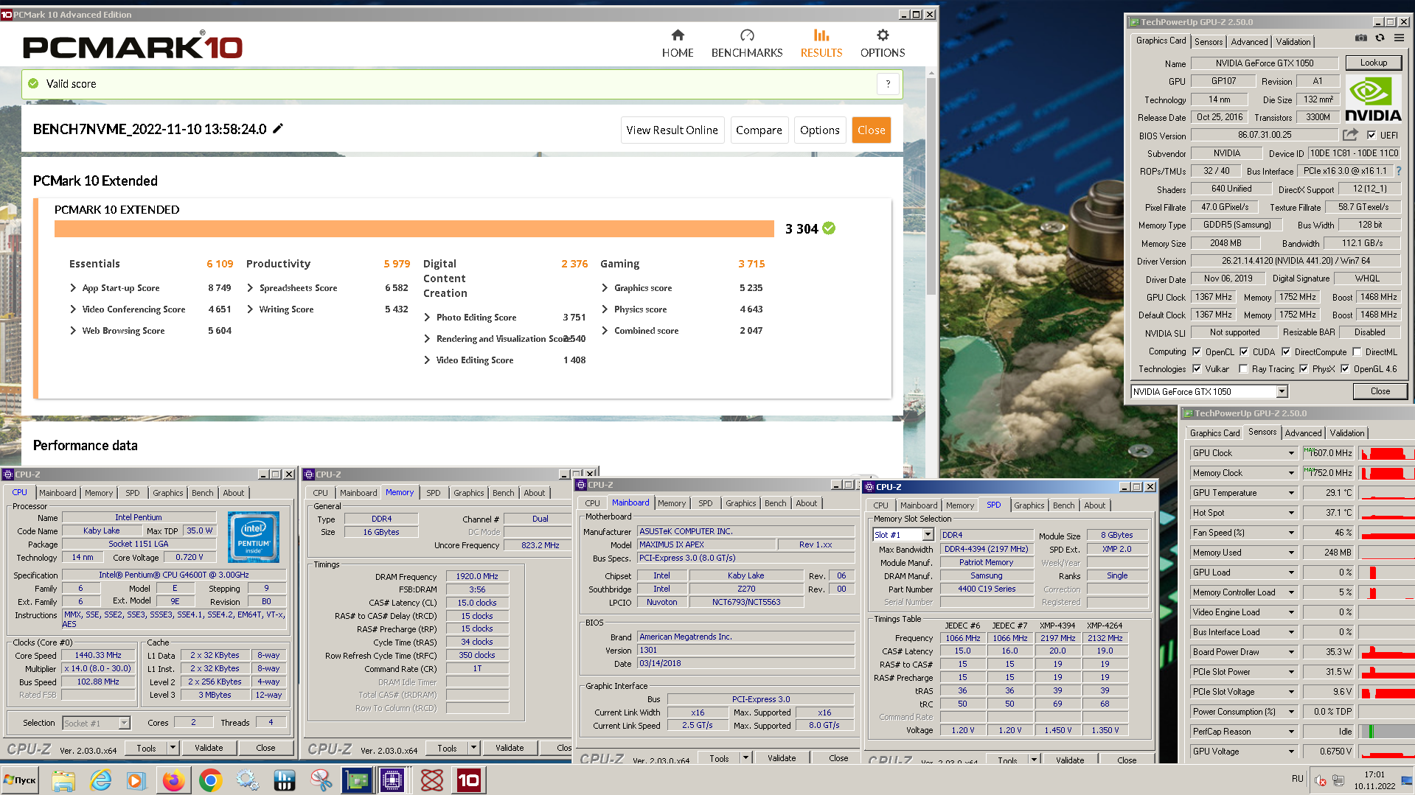The width and height of the screenshot is (1415, 795).
Task: Open the GPU Clock sensor dropdown
Action: [1291, 453]
